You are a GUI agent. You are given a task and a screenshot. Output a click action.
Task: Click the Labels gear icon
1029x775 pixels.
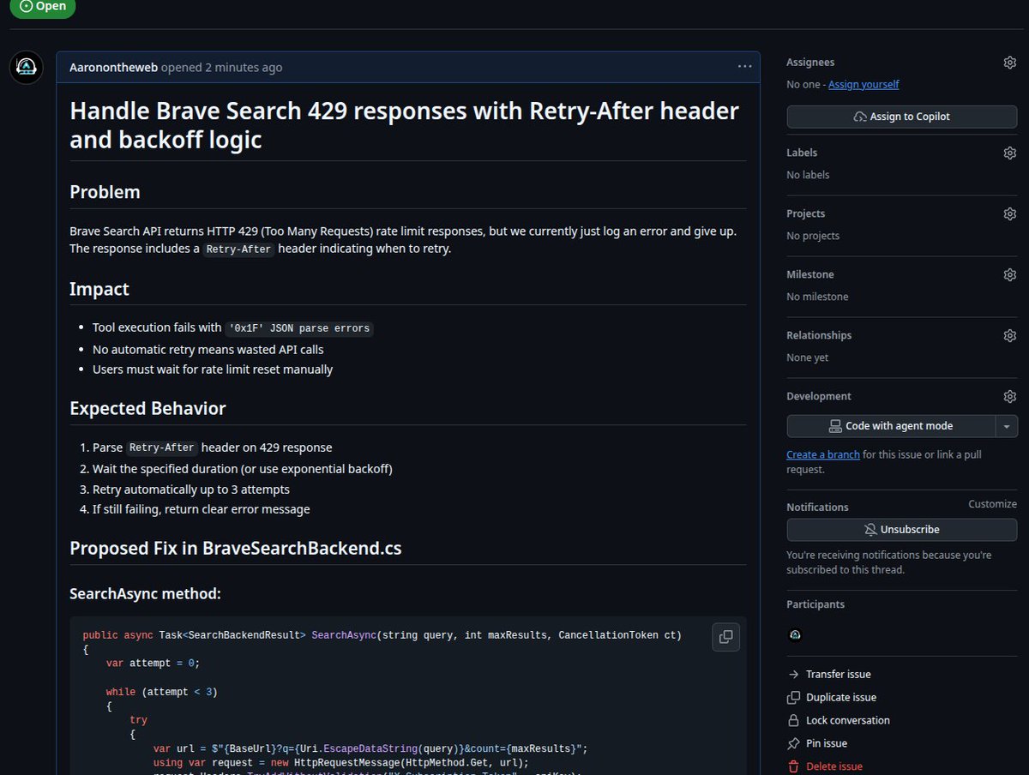[x=1009, y=153]
